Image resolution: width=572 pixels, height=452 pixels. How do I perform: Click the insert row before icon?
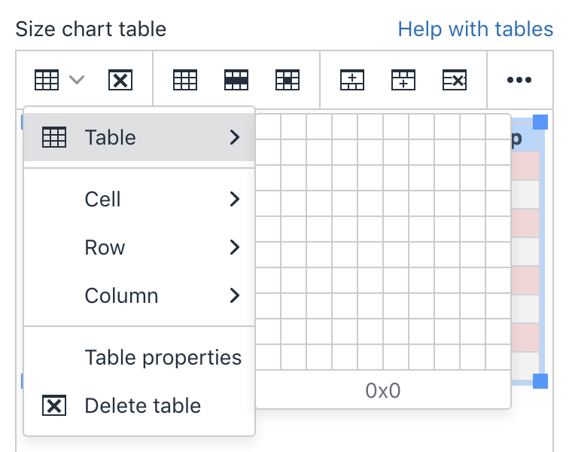point(352,79)
